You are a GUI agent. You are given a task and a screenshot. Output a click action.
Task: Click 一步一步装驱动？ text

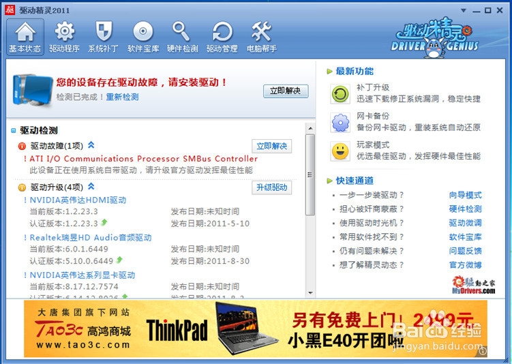(372, 195)
